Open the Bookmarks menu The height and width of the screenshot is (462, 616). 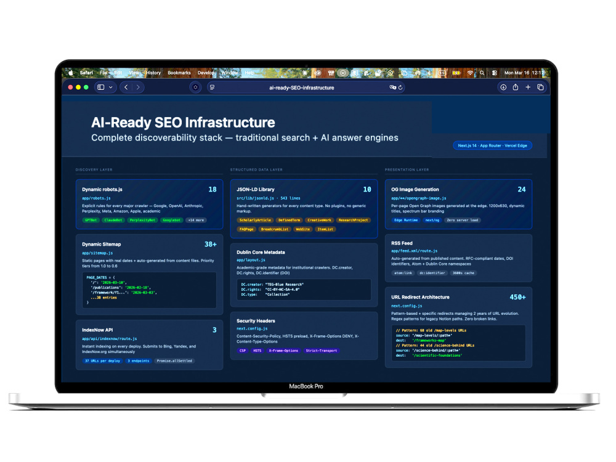click(x=179, y=73)
